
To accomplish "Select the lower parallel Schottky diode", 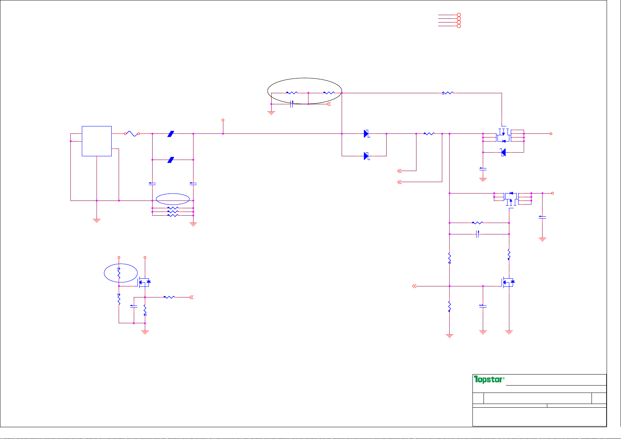I will tap(367, 156).
